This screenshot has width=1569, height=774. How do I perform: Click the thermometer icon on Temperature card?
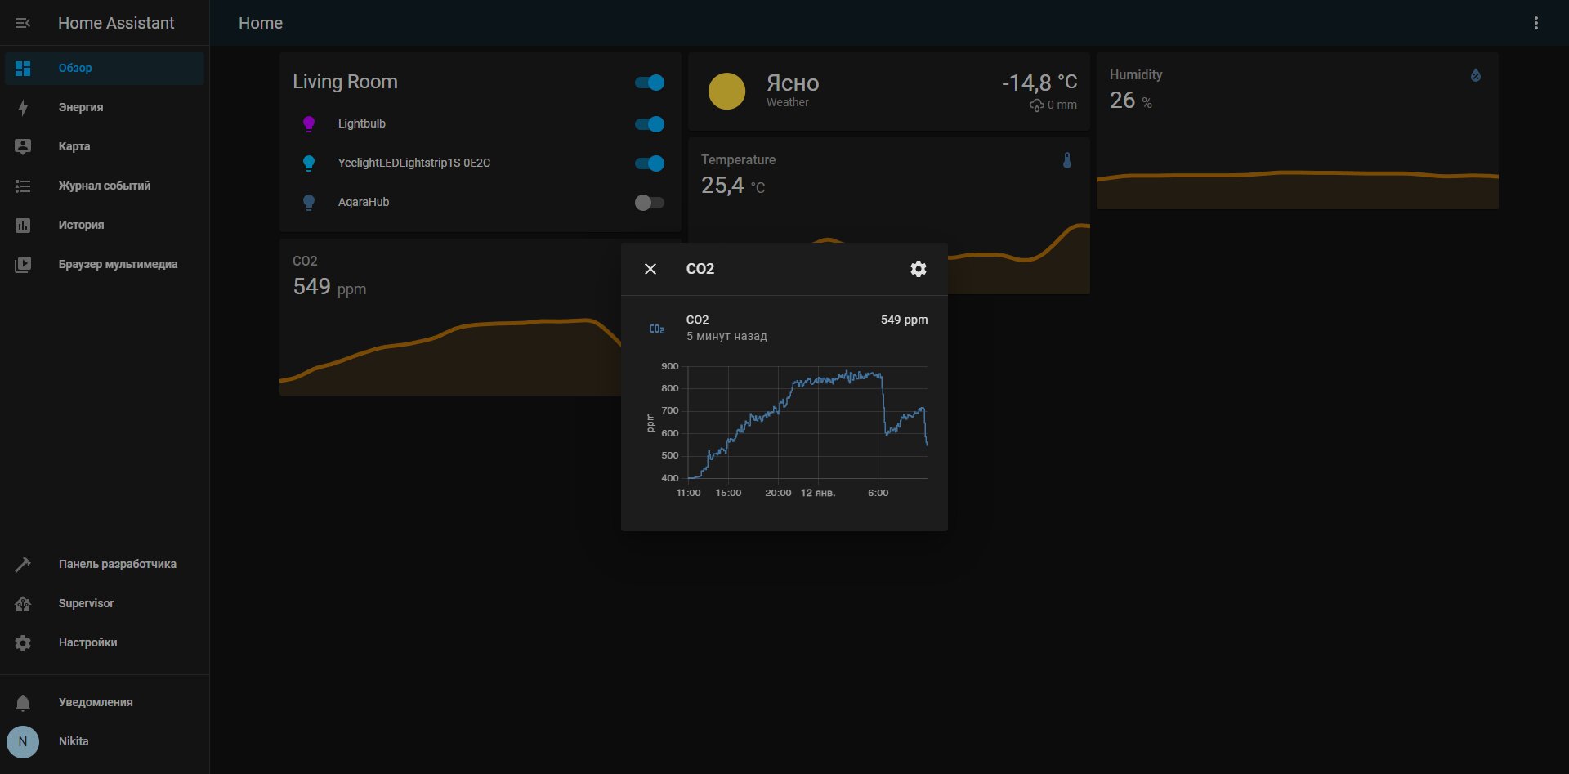1066,160
